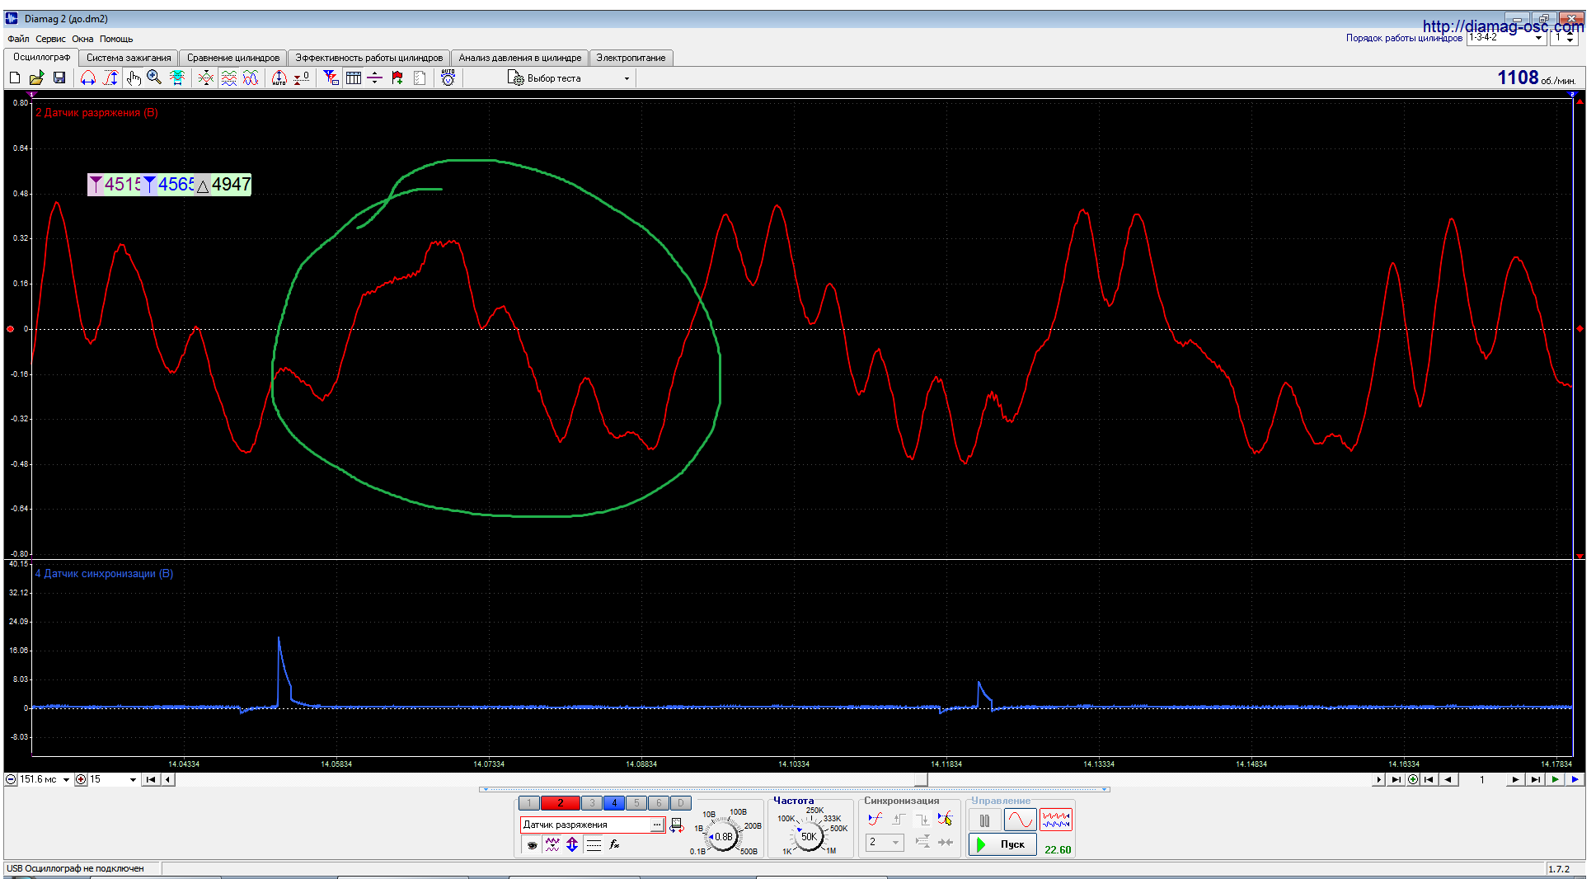The image size is (1596, 879).
Task: Activate the magnifier zoom tool
Action: click(154, 78)
